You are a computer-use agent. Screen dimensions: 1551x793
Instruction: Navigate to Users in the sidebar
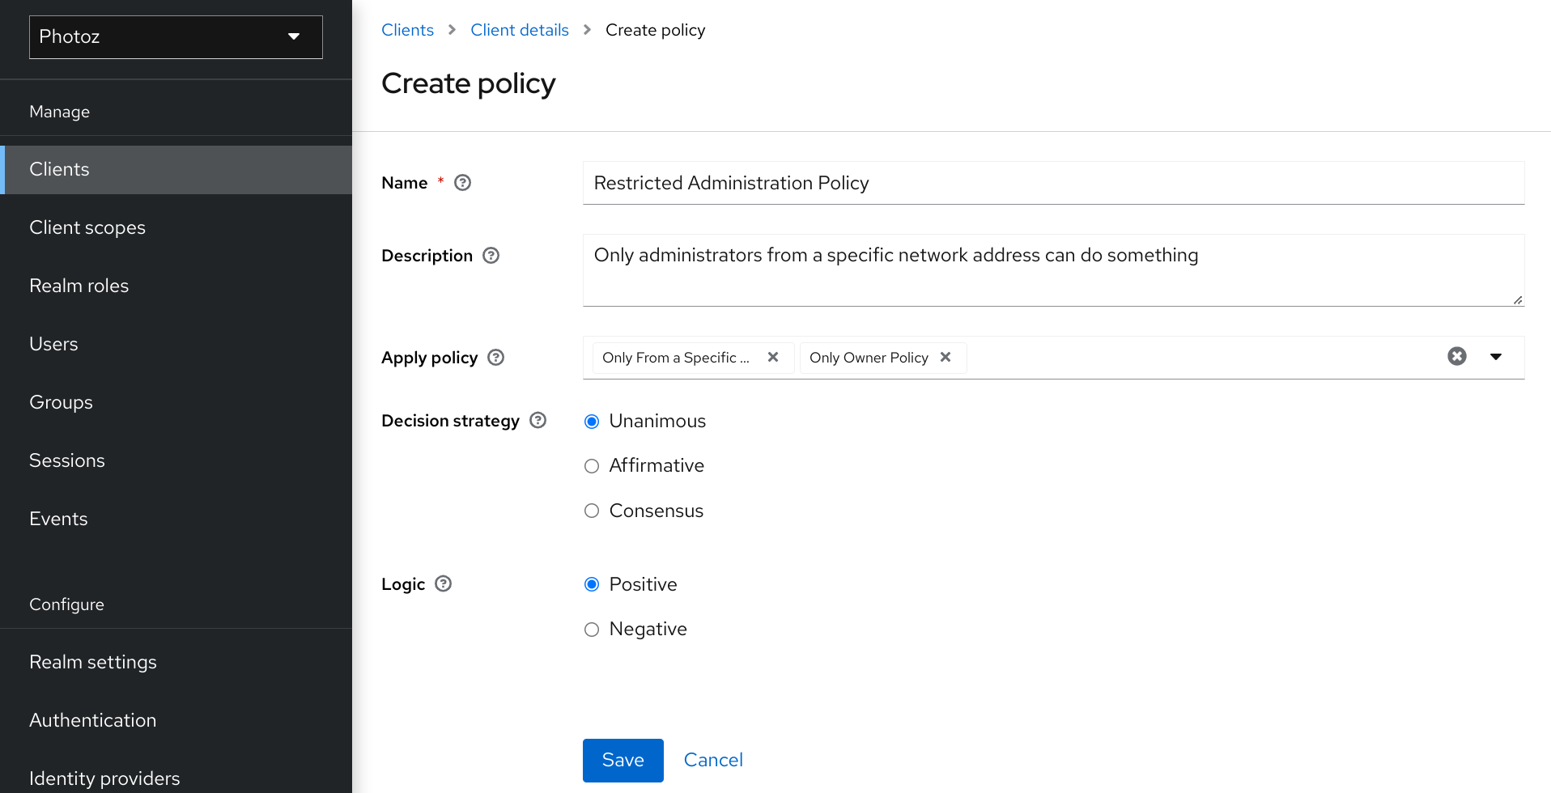pyautogui.click(x=53, y=343)
